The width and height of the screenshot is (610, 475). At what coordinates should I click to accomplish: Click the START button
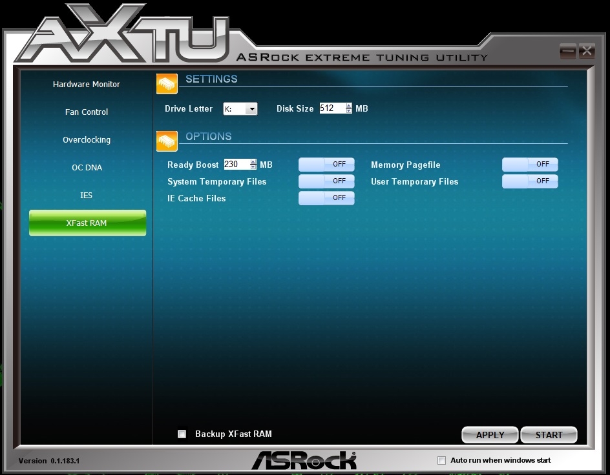click(549, 435)
